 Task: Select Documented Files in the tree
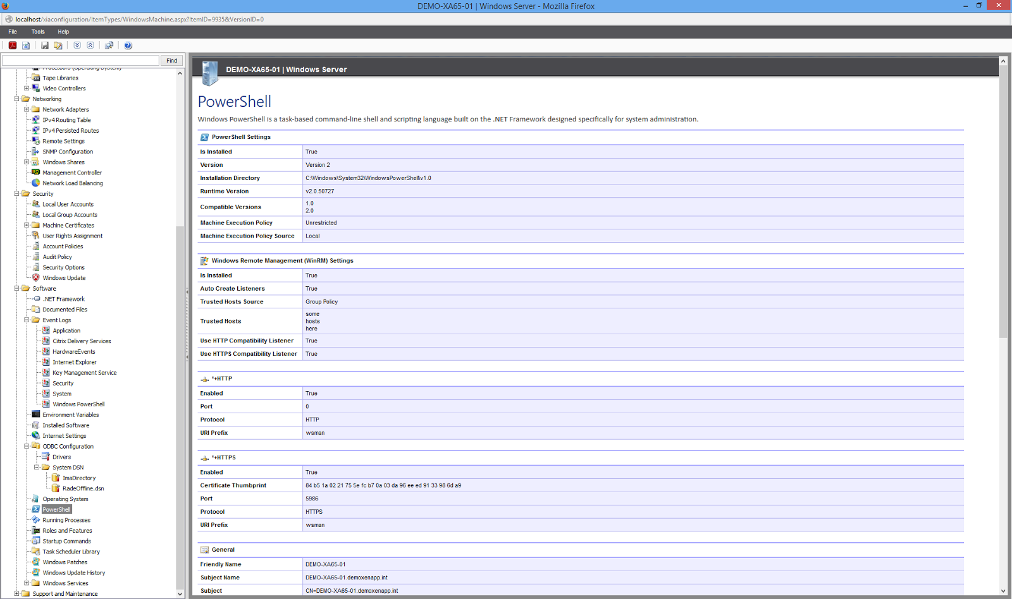click(65, 310)
